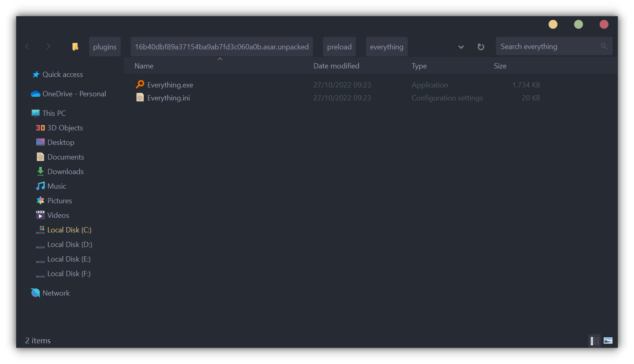Viewport: 634px width, 364px height.
Task: Click the green Downloads arrow icon
Action: [40, 171]
